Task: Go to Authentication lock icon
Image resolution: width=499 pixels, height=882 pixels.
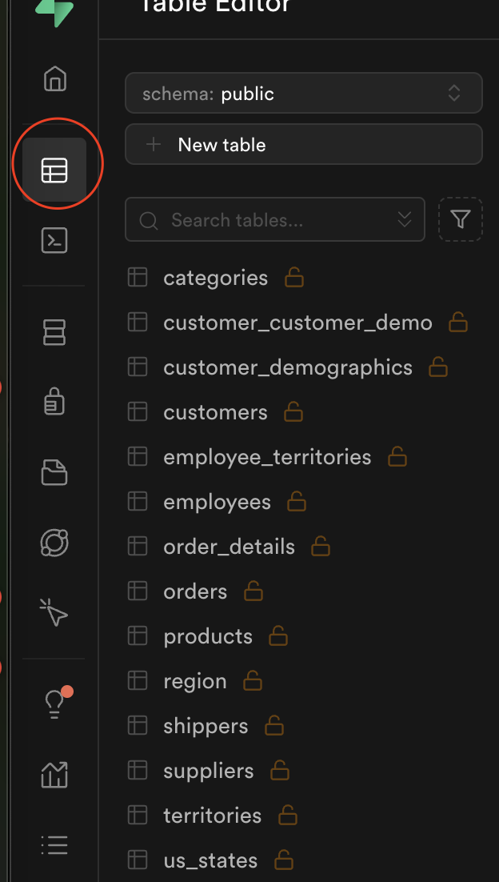Action: coord(54,403)
